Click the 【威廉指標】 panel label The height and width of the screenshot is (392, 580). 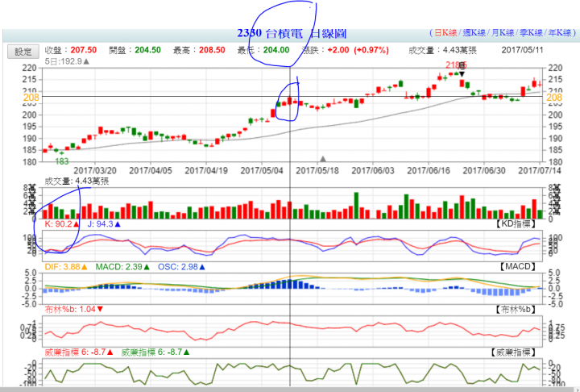point(512,352)
